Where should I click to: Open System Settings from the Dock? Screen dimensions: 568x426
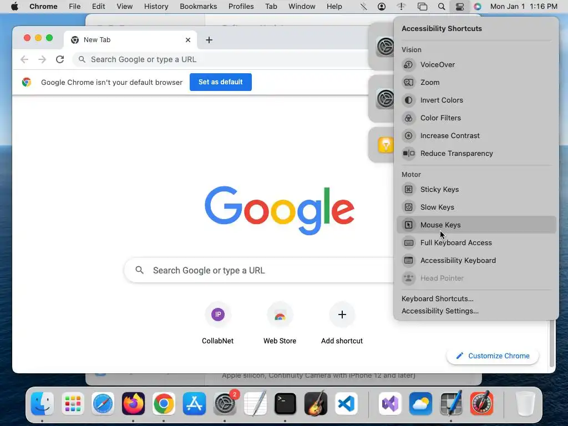[225, 404]
